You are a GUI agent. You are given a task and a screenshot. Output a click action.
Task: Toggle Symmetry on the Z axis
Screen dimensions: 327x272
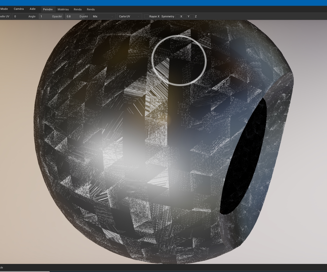pos(192,16)
